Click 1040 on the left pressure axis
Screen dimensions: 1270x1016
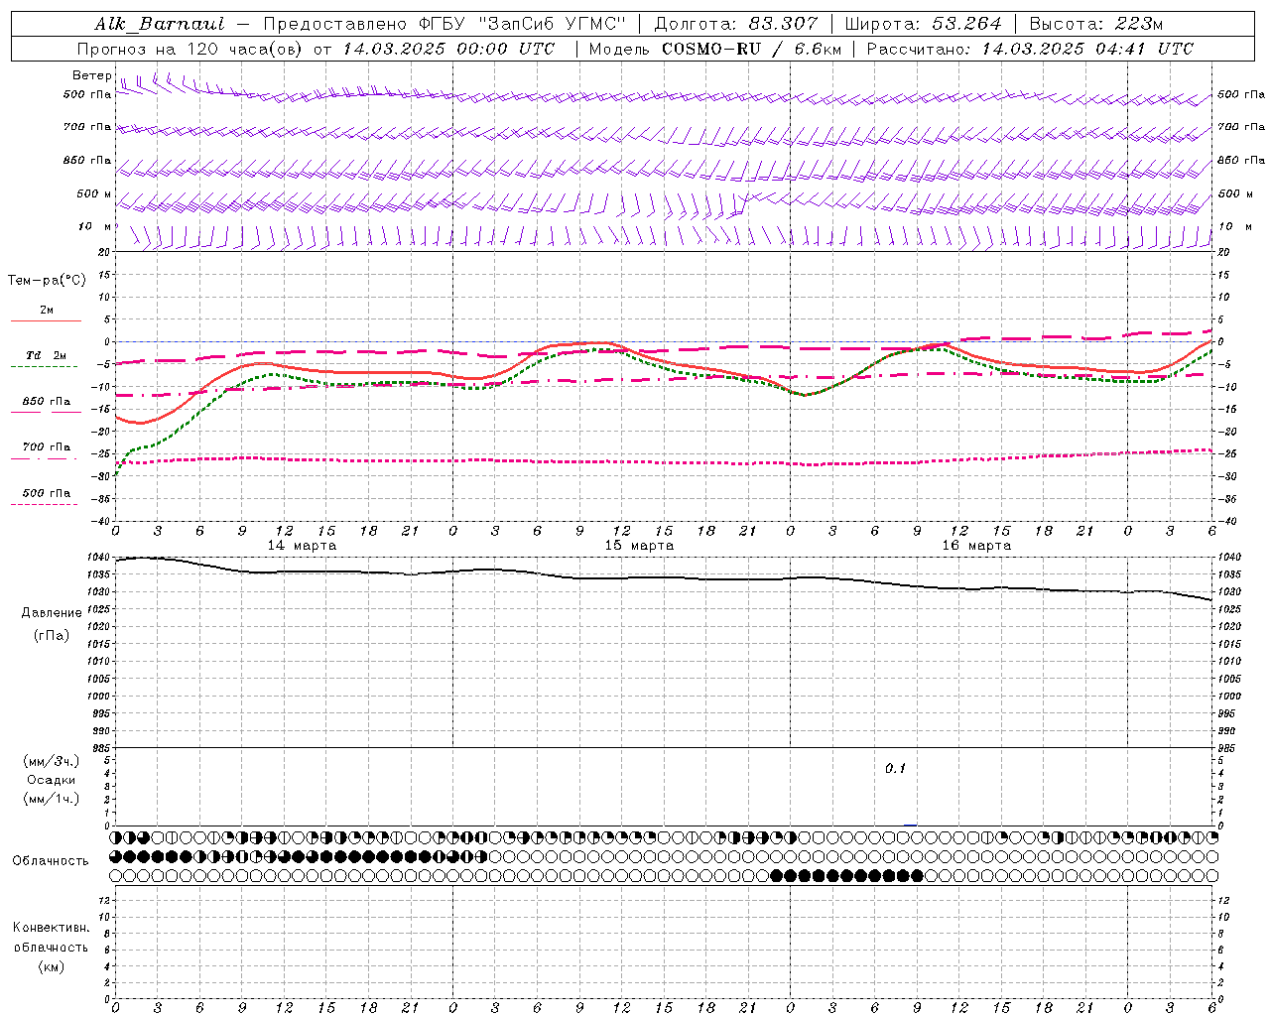[x=100, y=558]
